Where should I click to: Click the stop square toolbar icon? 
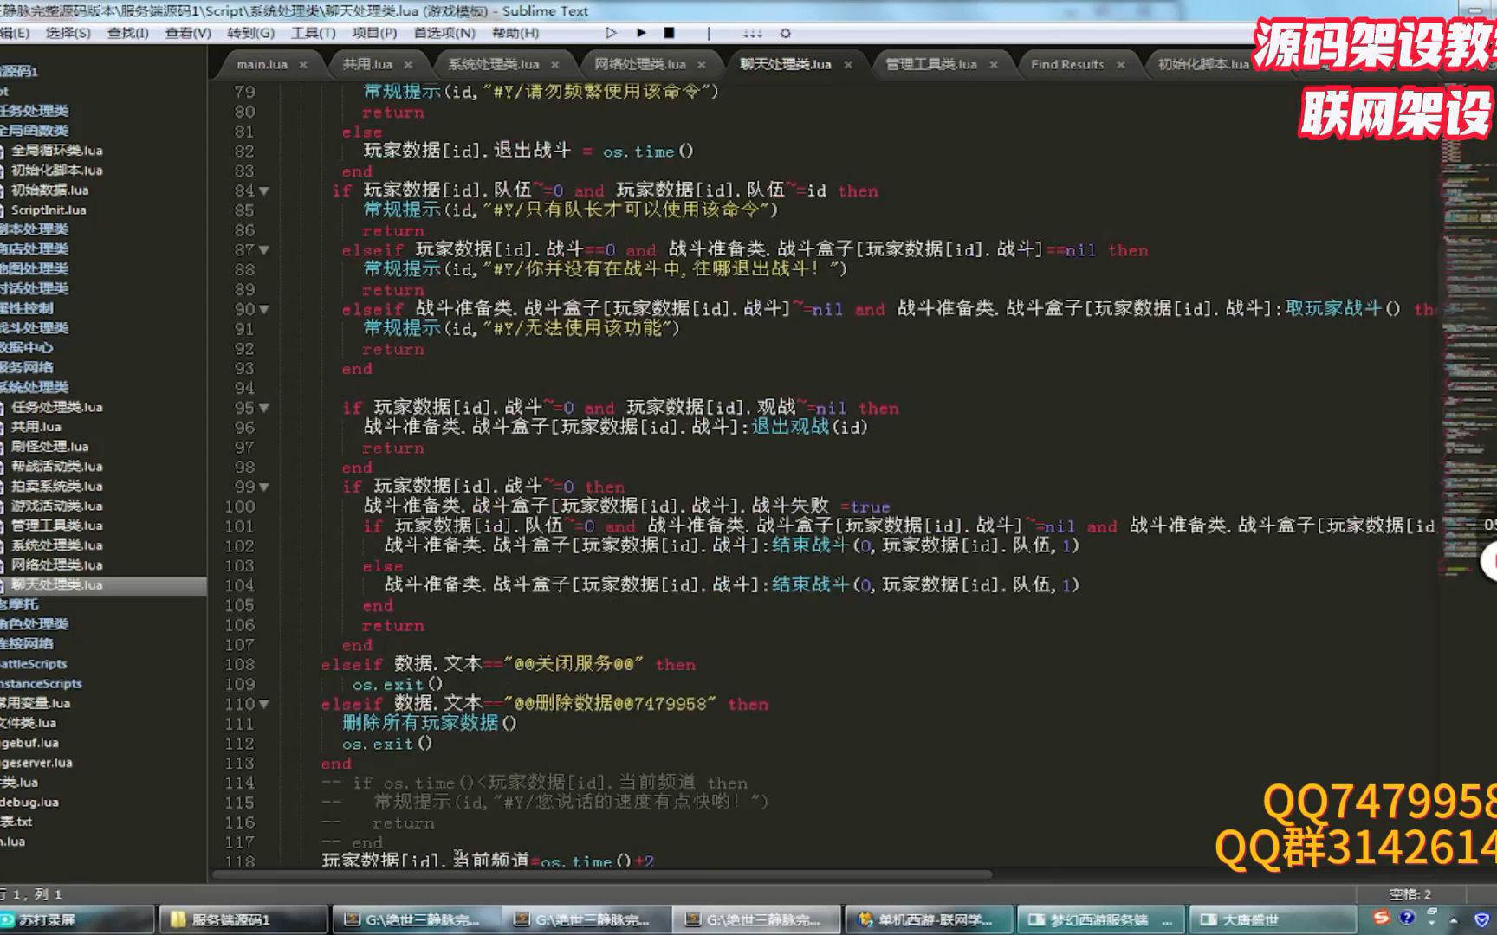[669, 33]
